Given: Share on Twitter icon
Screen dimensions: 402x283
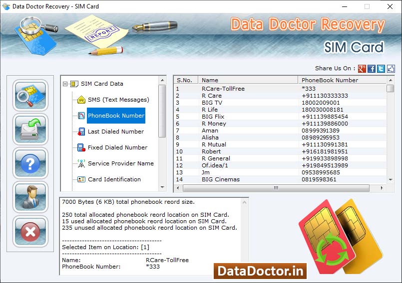Looking at the screenshot, I should tap(381, 69).
